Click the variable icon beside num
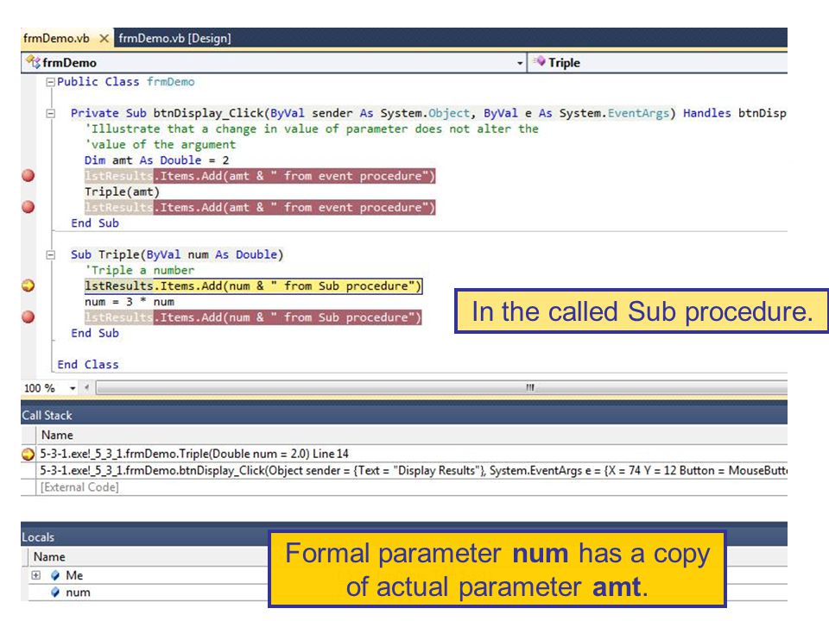The width and height of the screenshot is (829, 621). (55, 593)
